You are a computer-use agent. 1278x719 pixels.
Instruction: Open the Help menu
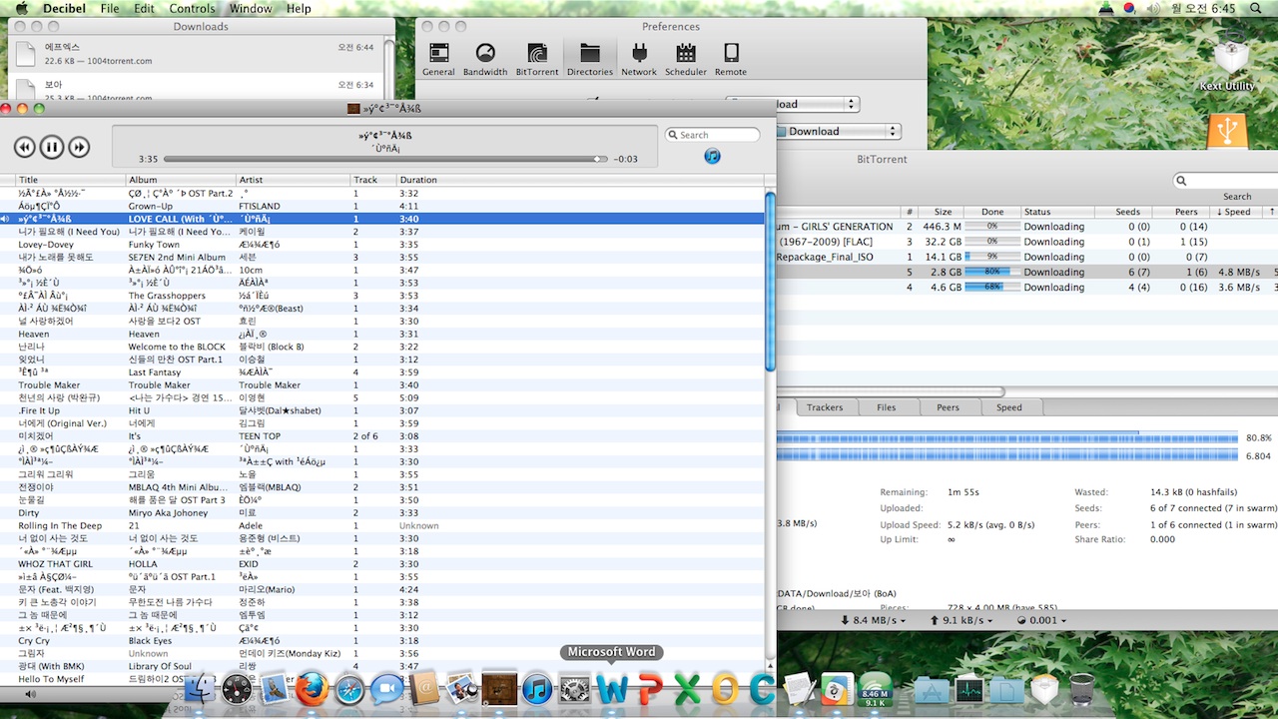pyautogui.click(x=299, y=8)
